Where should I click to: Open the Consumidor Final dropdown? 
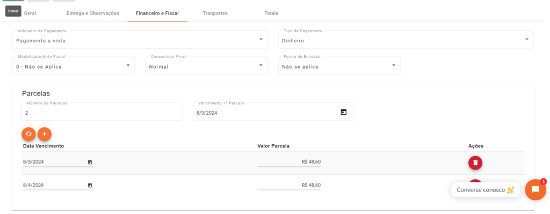click(x=207, y=65)
